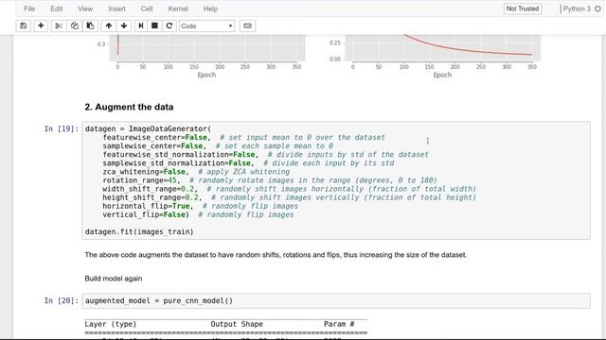
Task: Click the height_shift_range=0.2 line
Action: (x=289, y=197)
